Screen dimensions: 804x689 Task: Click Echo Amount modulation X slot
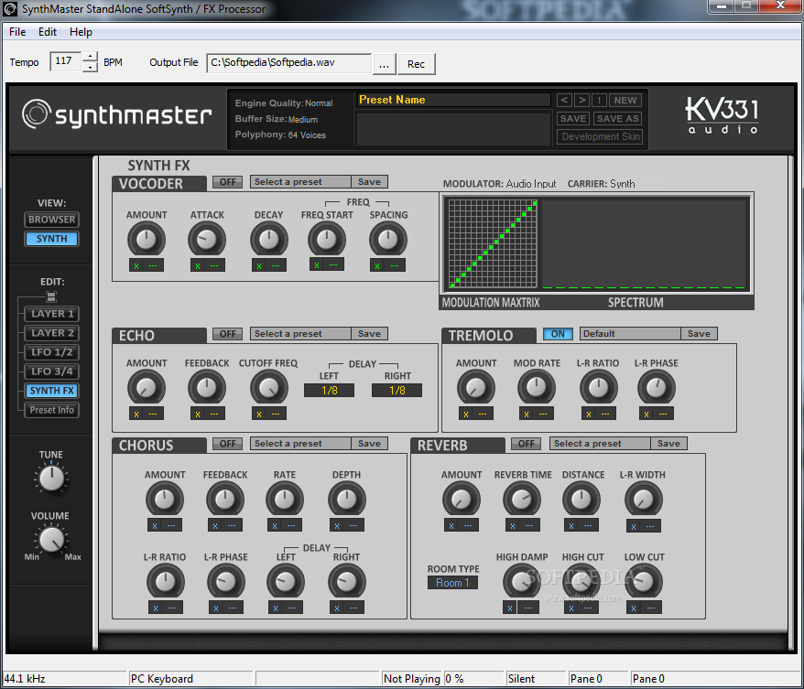(x=136, y=414)
